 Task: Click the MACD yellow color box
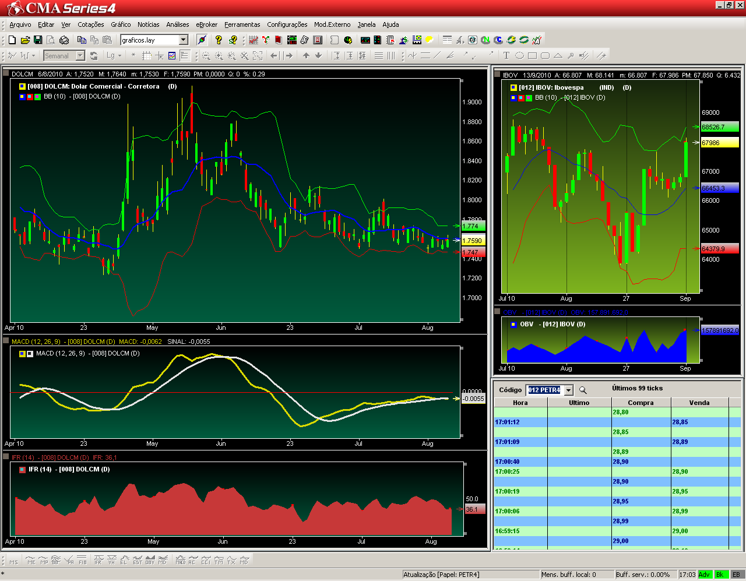click(22, 354)
